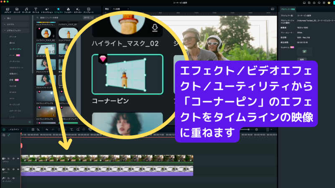The height and width of the screenshot is (188, 335).
Task: Select the スターバースト effect category
Action: tap(15, 111)
